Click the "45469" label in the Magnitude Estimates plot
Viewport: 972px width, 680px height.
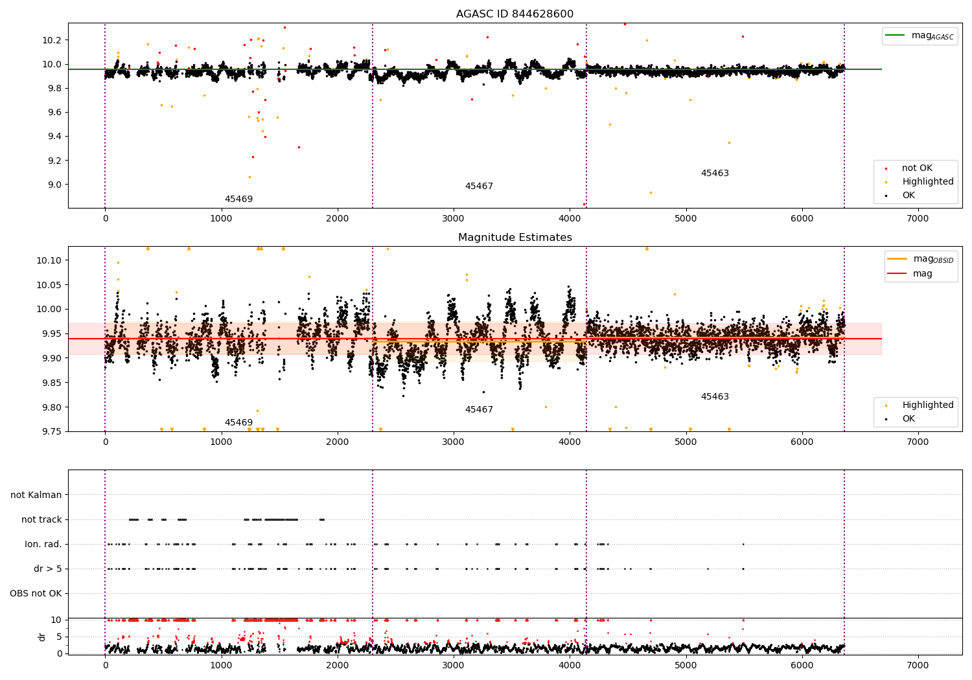238,423
